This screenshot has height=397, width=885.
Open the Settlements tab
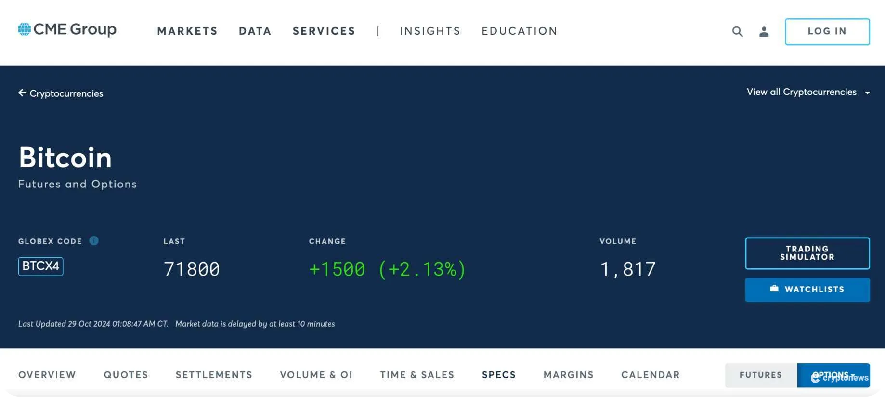coord(214,375)
